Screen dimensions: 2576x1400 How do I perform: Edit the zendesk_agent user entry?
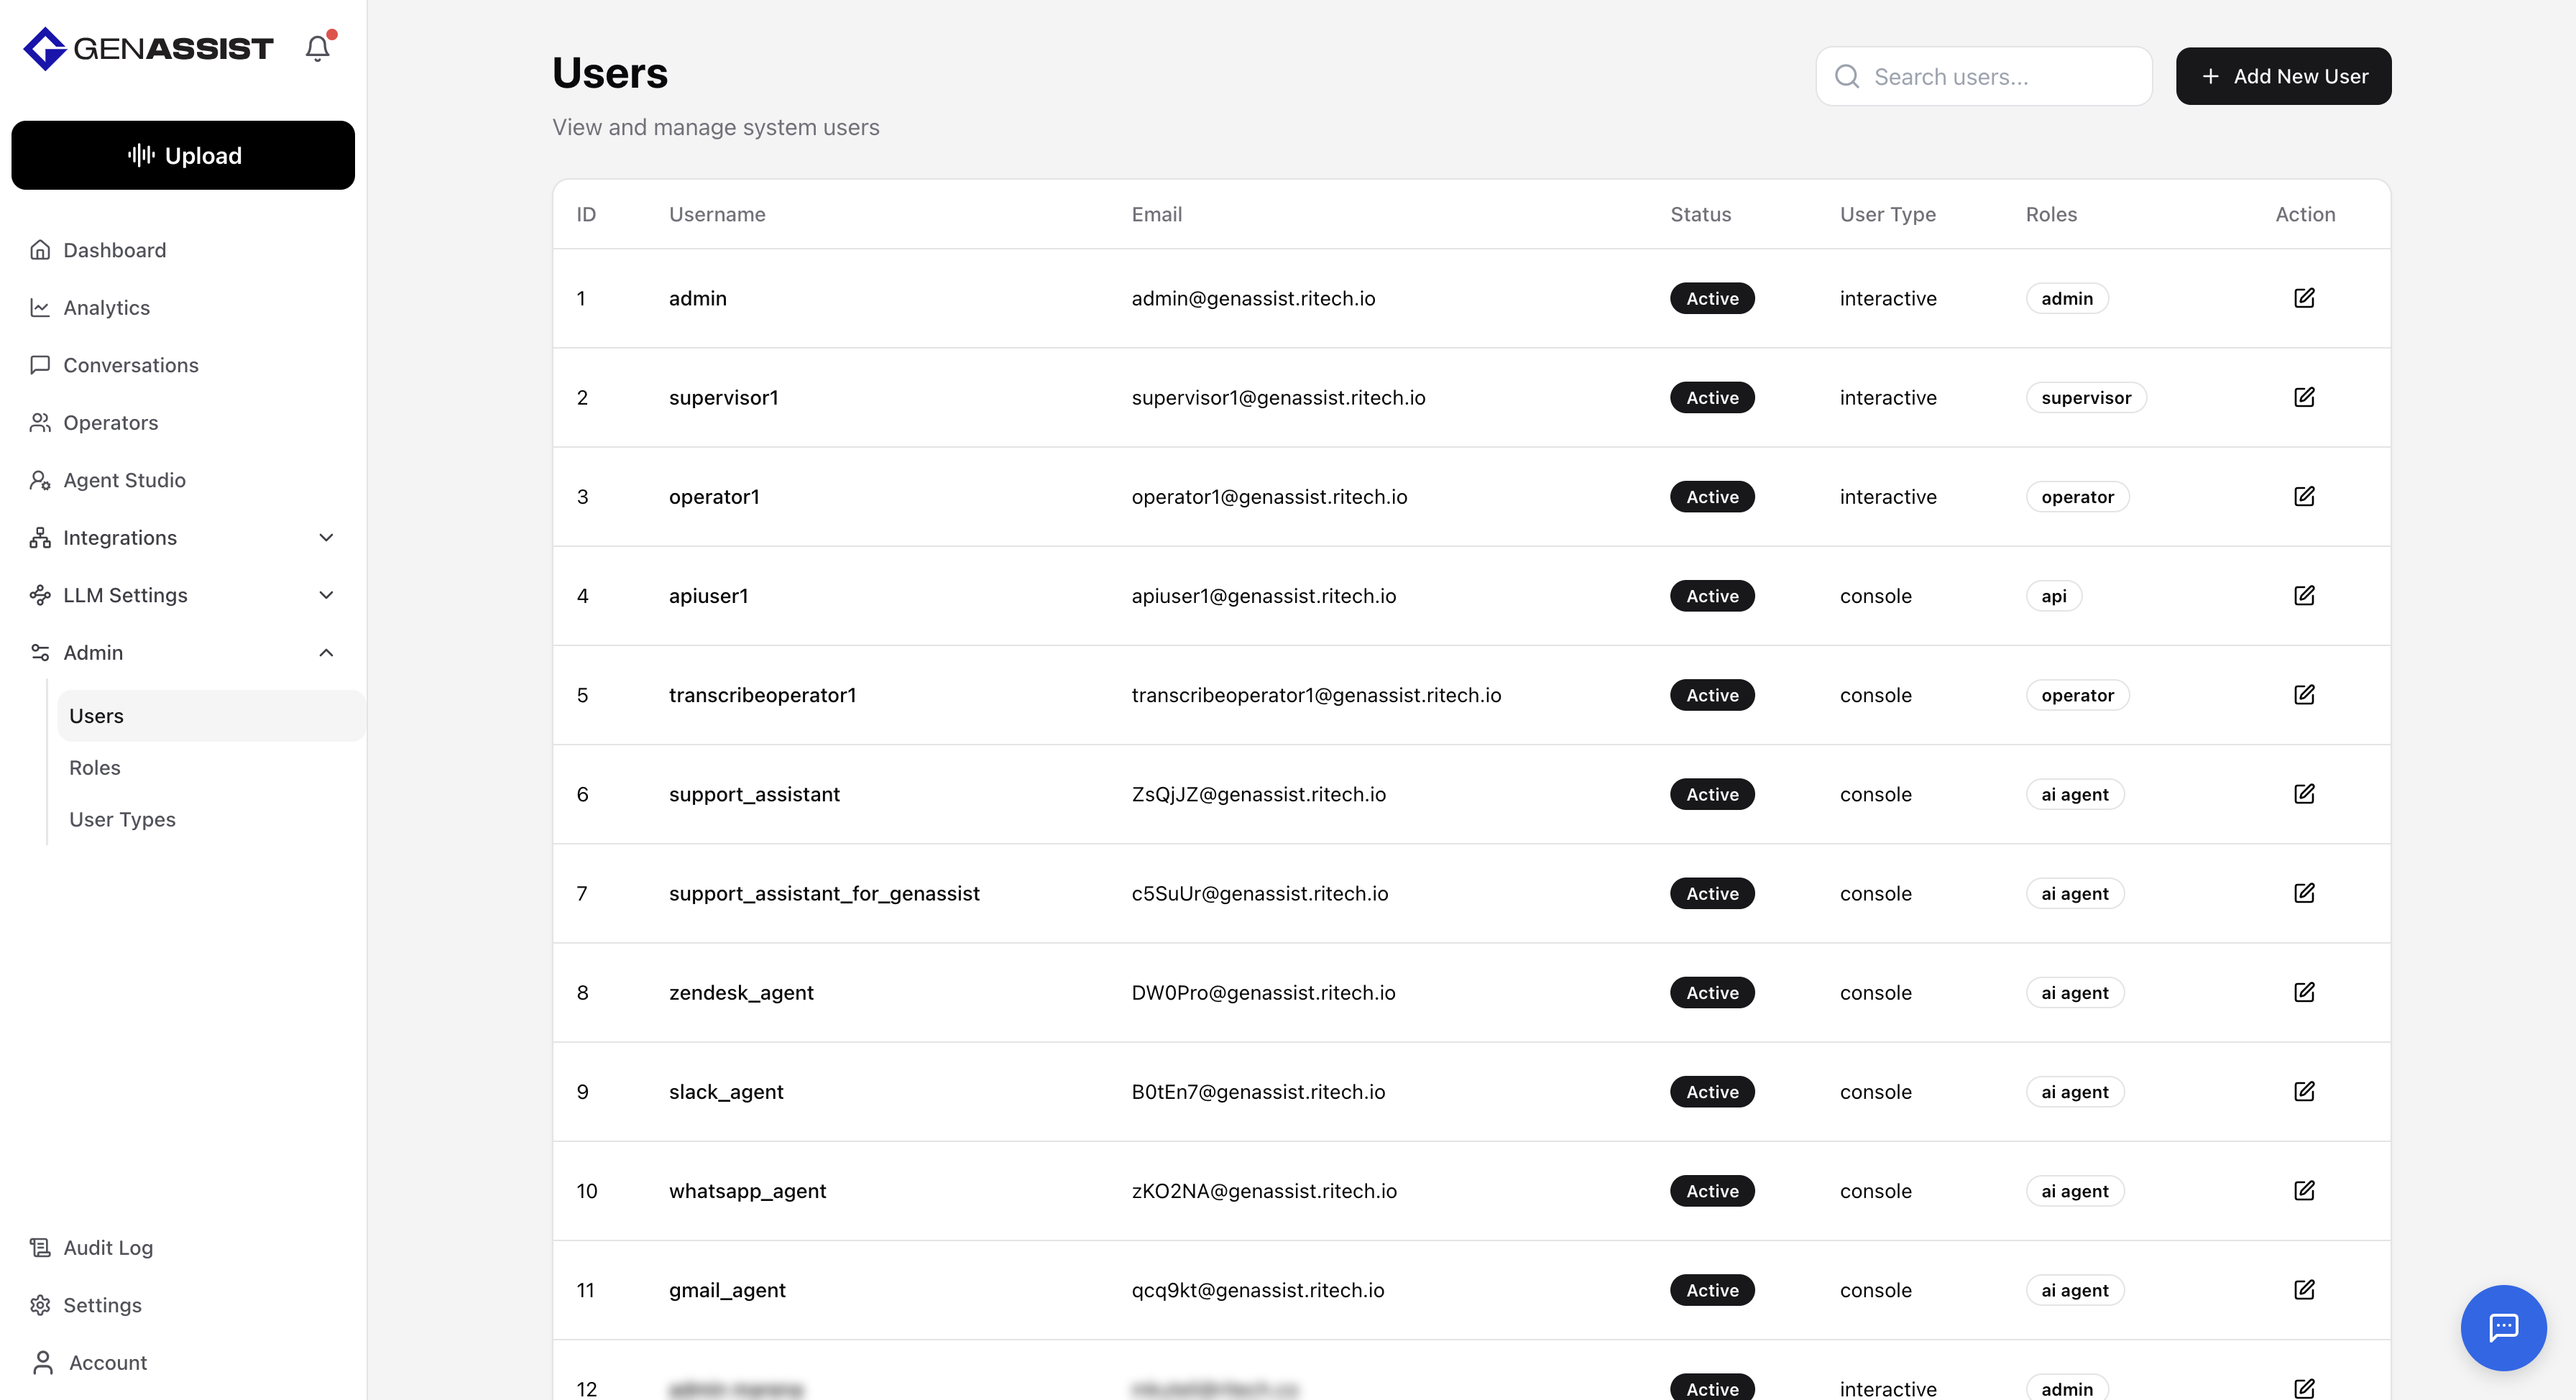[2303, 992]
